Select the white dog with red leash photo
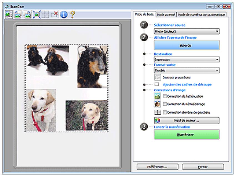Screen dimensions: 234x175 click(41, 110)
